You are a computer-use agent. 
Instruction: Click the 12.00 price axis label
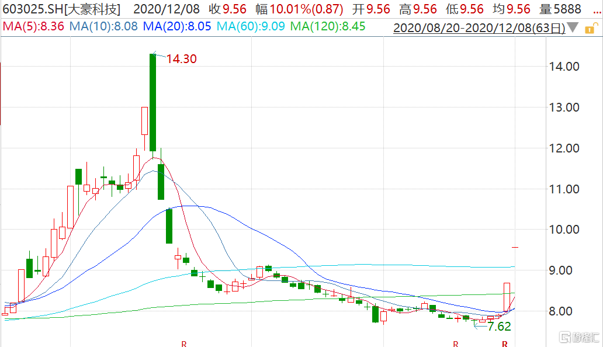point(564,148)
